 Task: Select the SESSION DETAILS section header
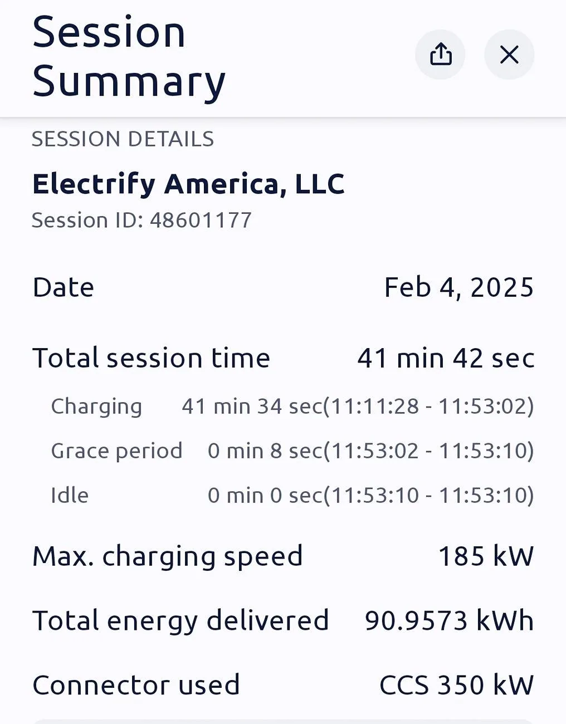click(123, 139)
